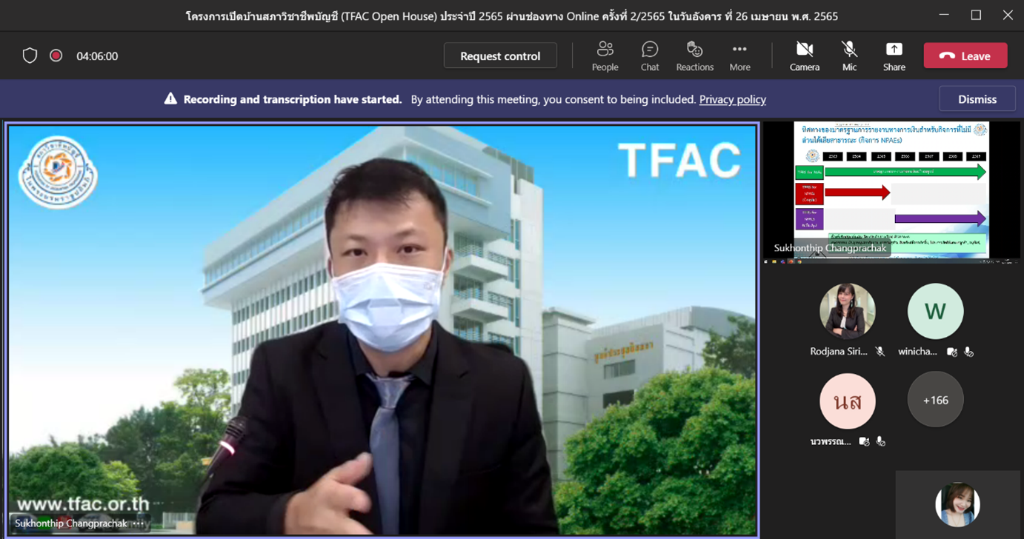Dismiss the recording notification banner
Viewport: 1024px width, 539px height.
(x=977, y=99)
